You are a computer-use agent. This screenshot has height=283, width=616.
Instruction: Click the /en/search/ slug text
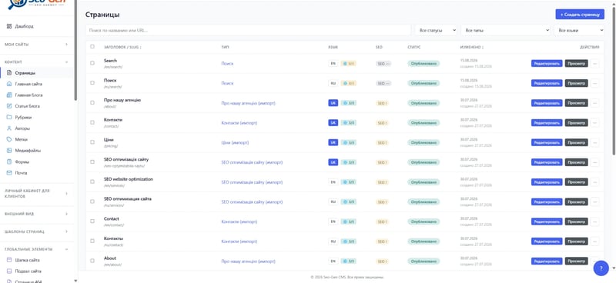point(113,67)
